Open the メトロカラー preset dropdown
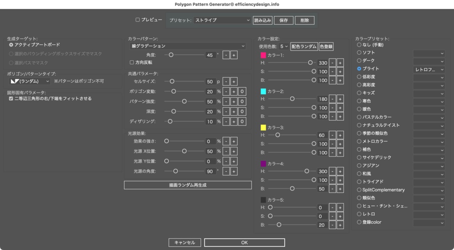Image resolution: width=454 pixels, height=250 pixels. [429, 142]
